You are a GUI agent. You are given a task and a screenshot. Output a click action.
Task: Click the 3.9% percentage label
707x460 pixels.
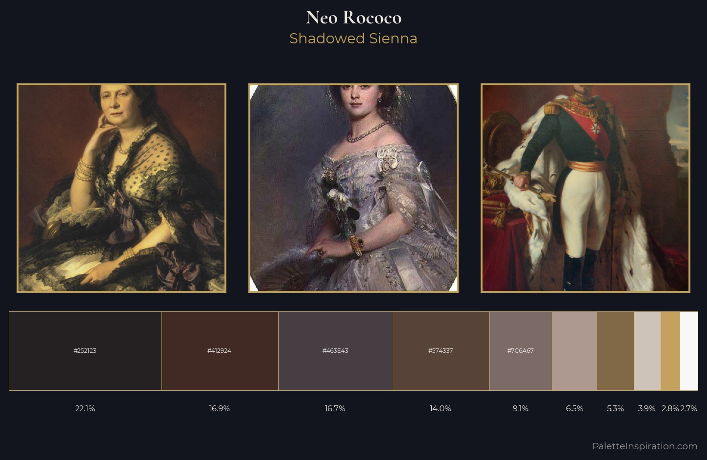pyautogui.click(x=646, y=408)
